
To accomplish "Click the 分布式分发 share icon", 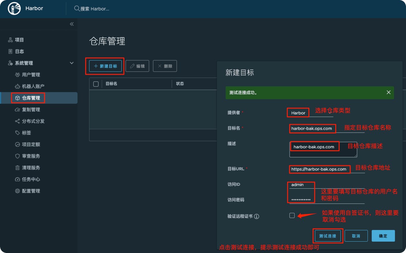I will [x=17, y=121].
